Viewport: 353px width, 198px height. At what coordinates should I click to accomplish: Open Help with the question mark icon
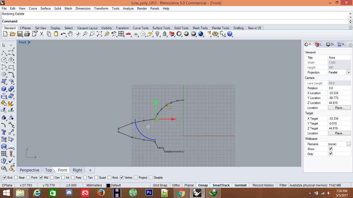(x=230, y=34)
